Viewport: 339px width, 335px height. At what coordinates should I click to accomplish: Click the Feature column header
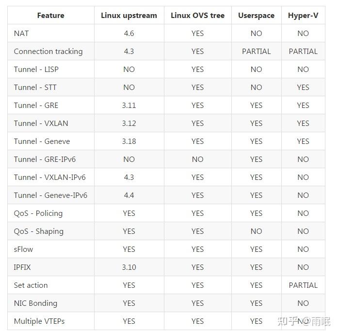click(50, 16)
